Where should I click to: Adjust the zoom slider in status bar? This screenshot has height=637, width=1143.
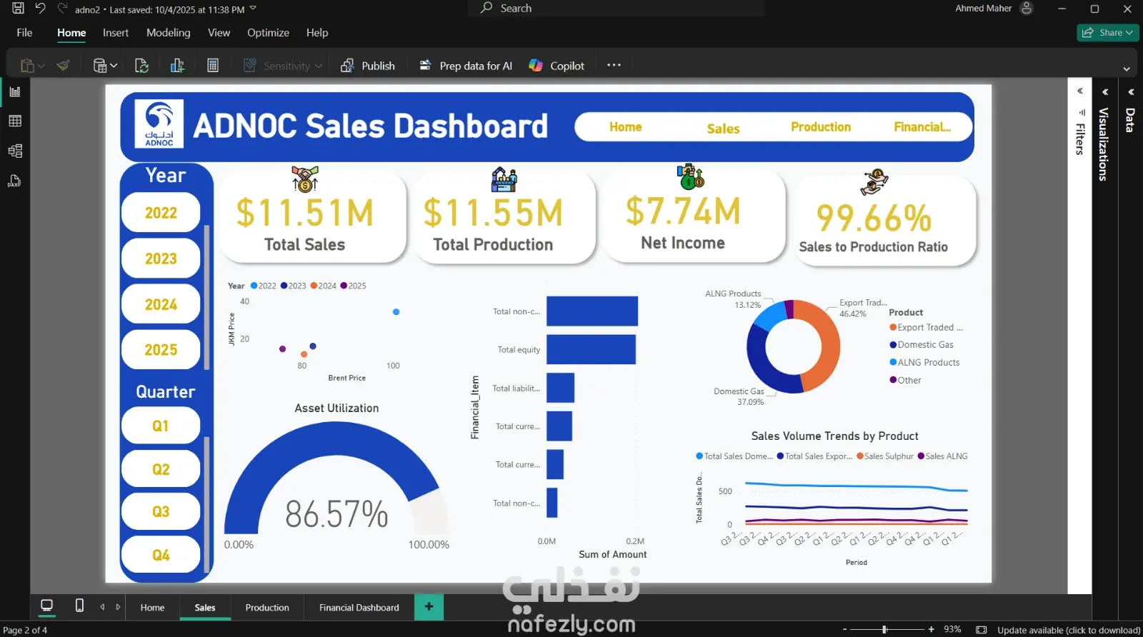pos(884,630)
